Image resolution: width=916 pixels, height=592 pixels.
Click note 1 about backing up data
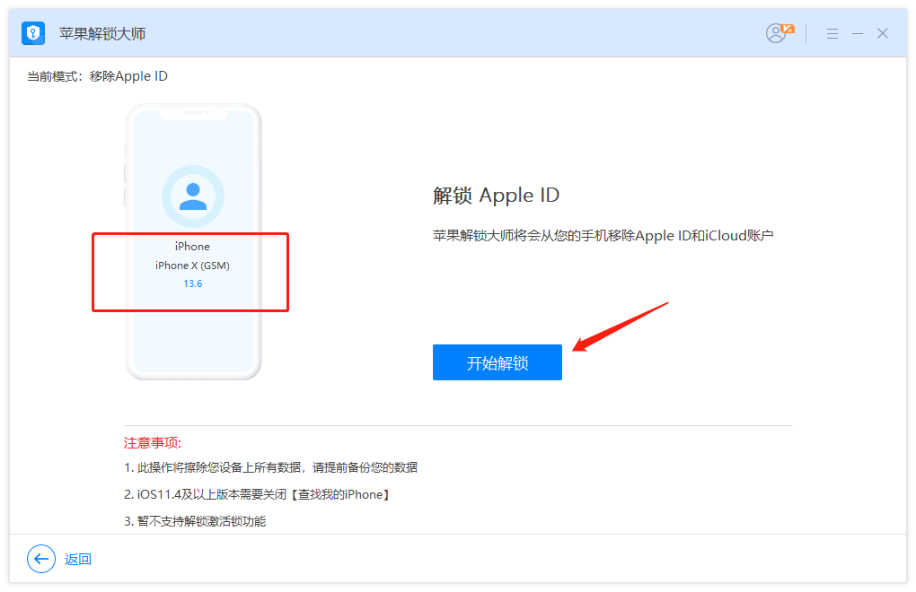pos(270,467)
